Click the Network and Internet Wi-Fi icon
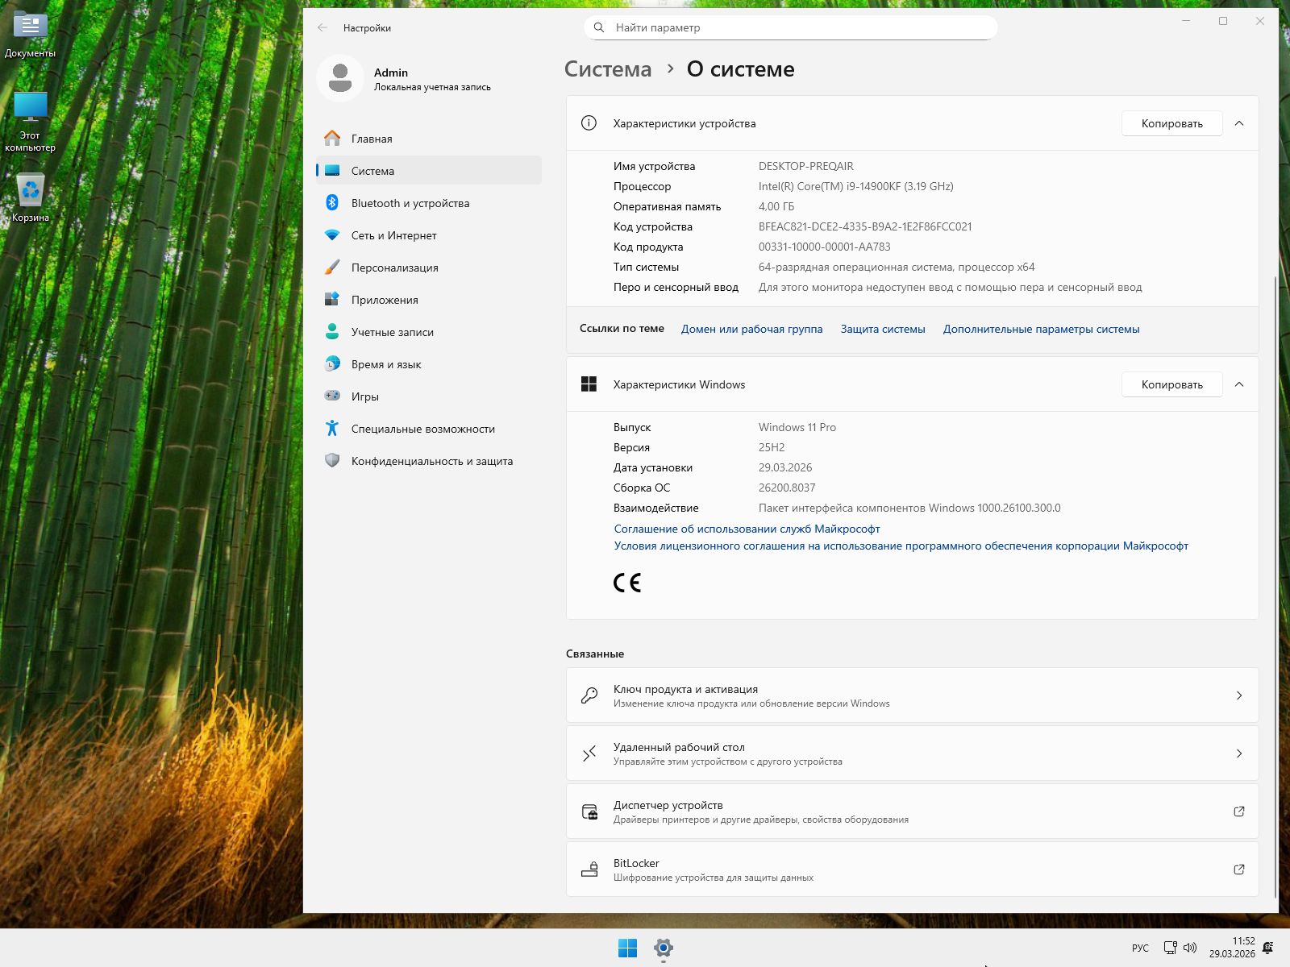This screenshot has width=1290, height=967. tap(332, 235)
